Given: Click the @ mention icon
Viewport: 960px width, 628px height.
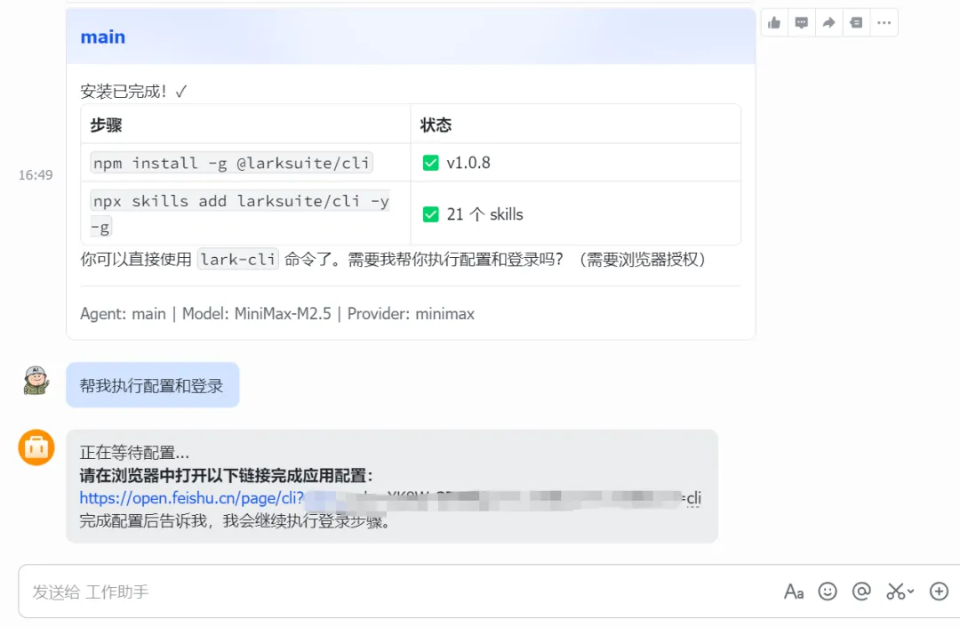Looking at the screenshot, I should click(860, 592).
